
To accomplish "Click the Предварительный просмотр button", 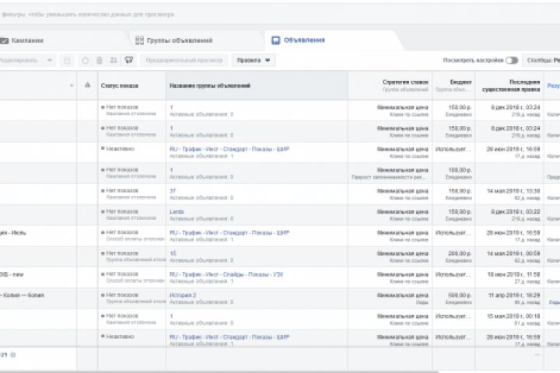I will point(184,60).
